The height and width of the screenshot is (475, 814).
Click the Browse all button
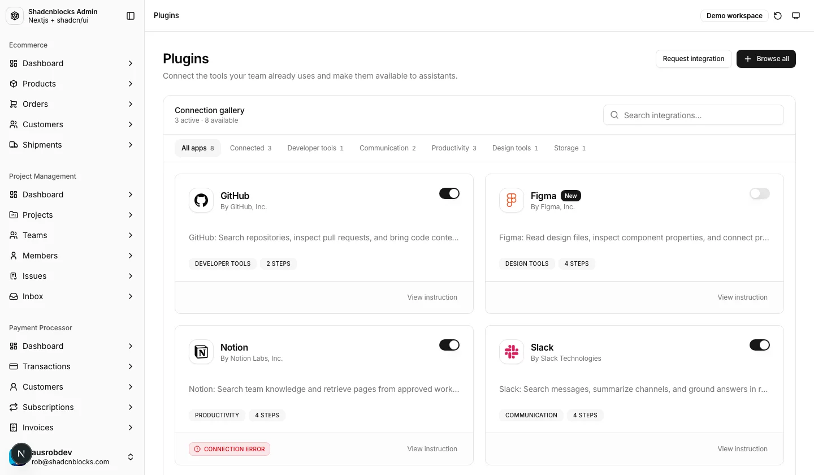pos(766,59)
